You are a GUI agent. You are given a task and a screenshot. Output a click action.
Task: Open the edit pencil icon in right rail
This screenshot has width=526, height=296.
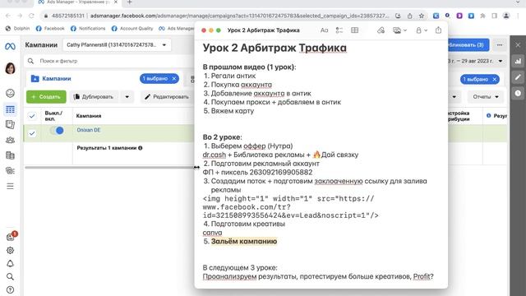(x=518, y=77)
